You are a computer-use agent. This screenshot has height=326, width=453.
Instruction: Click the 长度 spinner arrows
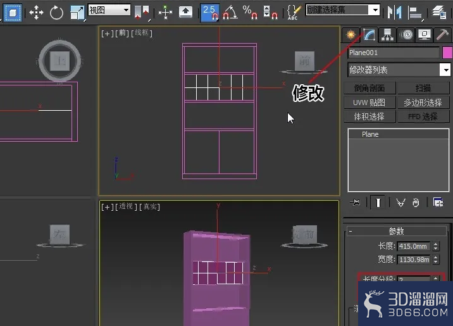pyautogui.click(x=436, y=246)
